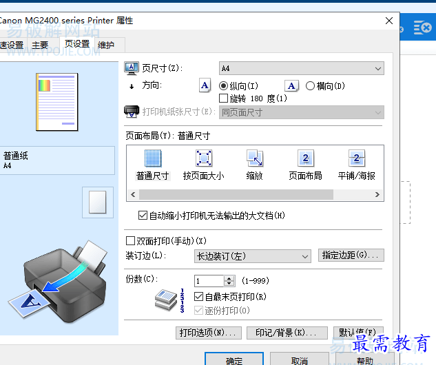Click the printer paper size icon
The width and height of the screenshot is (436, 365).
[x=132, y=112]
